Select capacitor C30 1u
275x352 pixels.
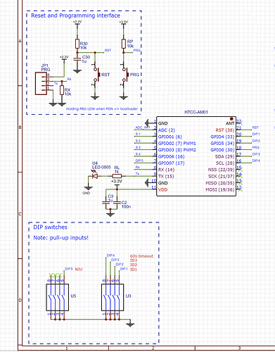(77, 59)
